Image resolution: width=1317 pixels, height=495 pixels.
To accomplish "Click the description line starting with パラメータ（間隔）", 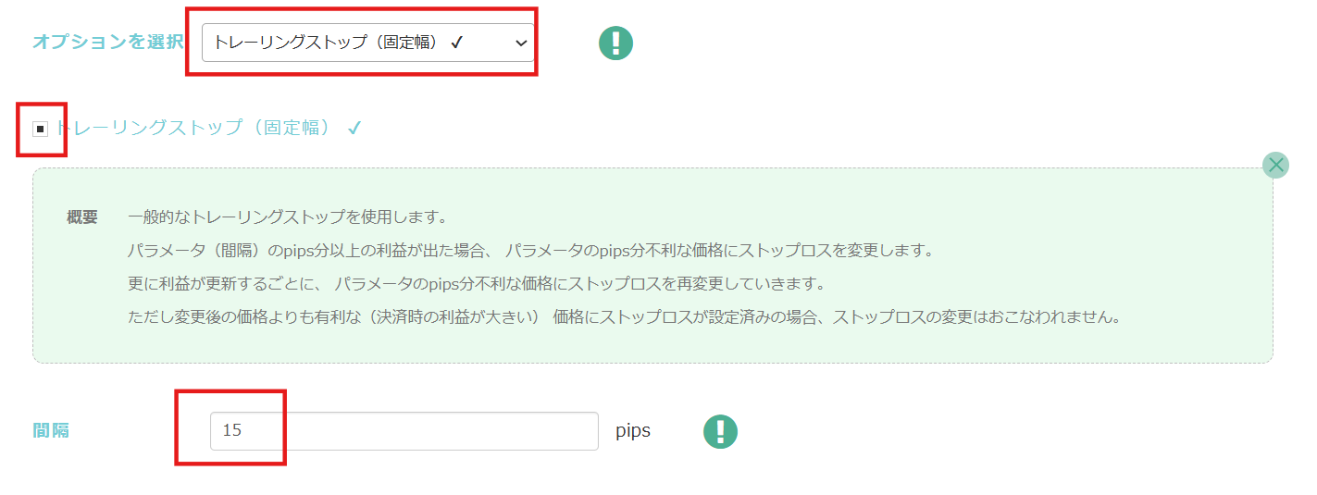I will [x=531, y=251].
